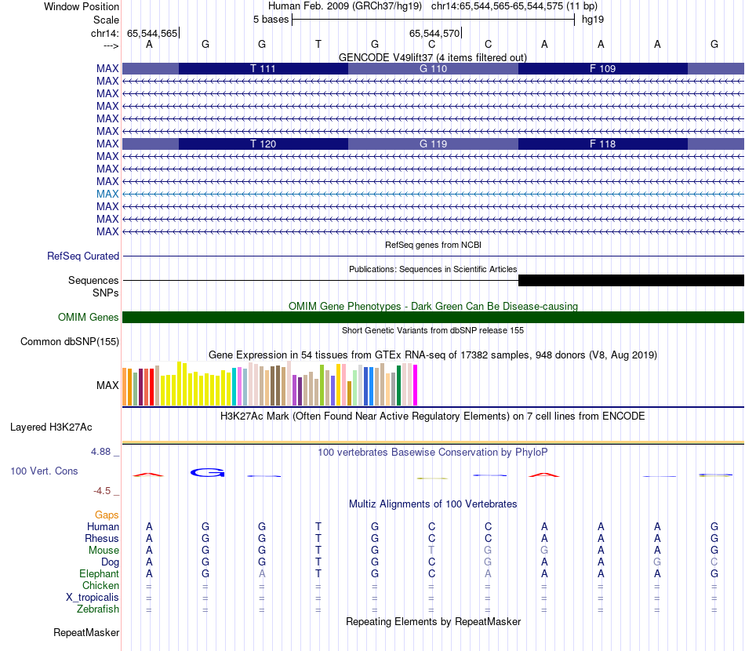The width and height of the screenshot is (745, 651).
Task: Click the GENCODE V49lift37 track title
Action: pos(433,57)
